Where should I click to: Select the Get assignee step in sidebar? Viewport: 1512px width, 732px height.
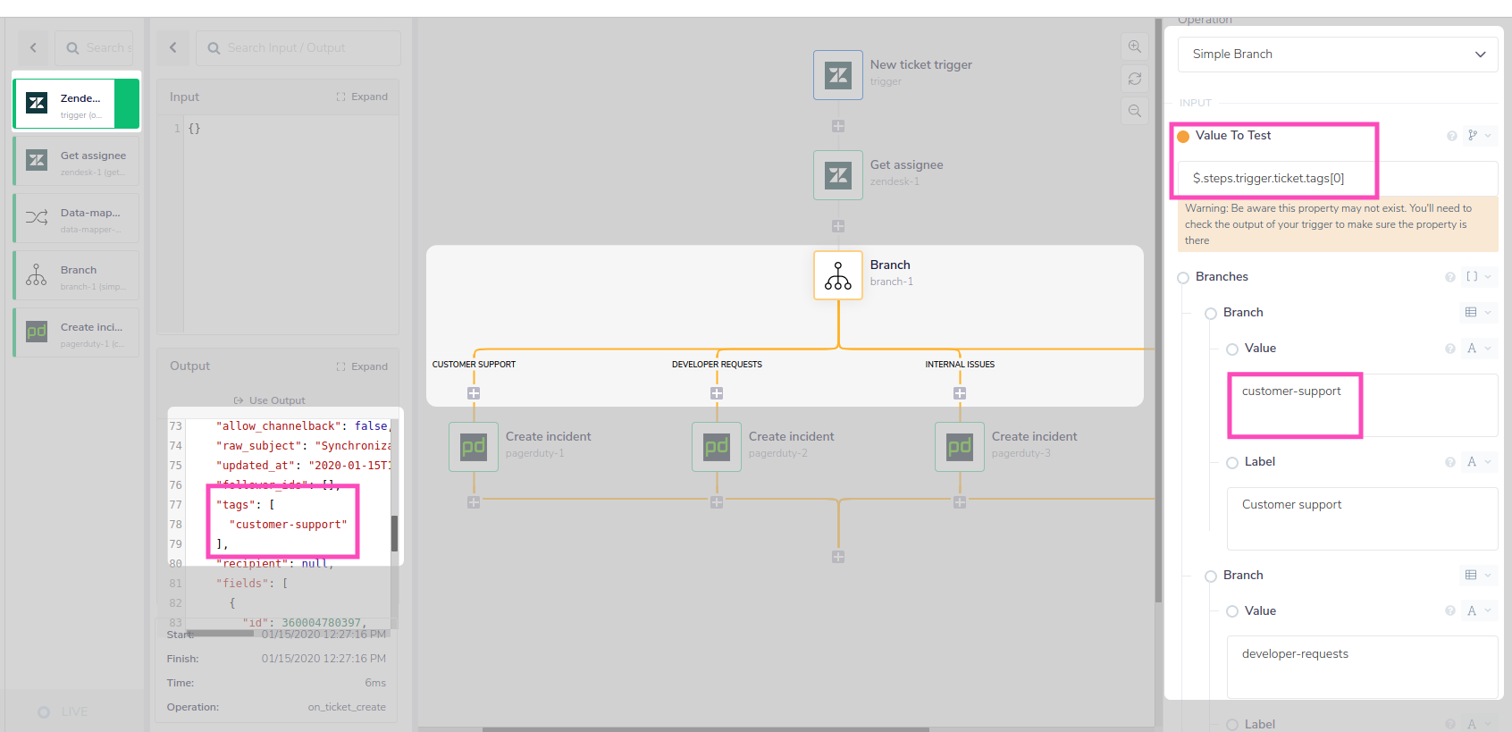pos(77,161)
